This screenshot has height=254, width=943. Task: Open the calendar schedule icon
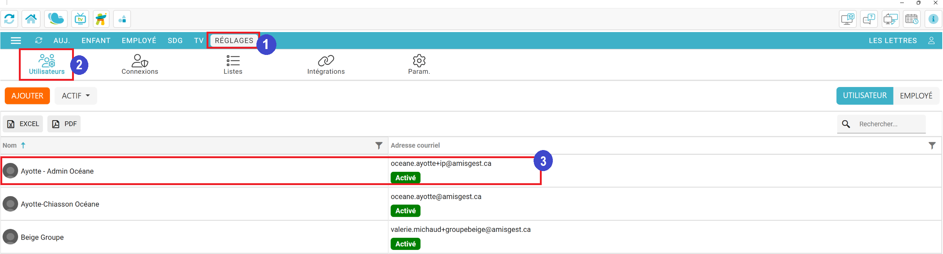click(912, 19)
